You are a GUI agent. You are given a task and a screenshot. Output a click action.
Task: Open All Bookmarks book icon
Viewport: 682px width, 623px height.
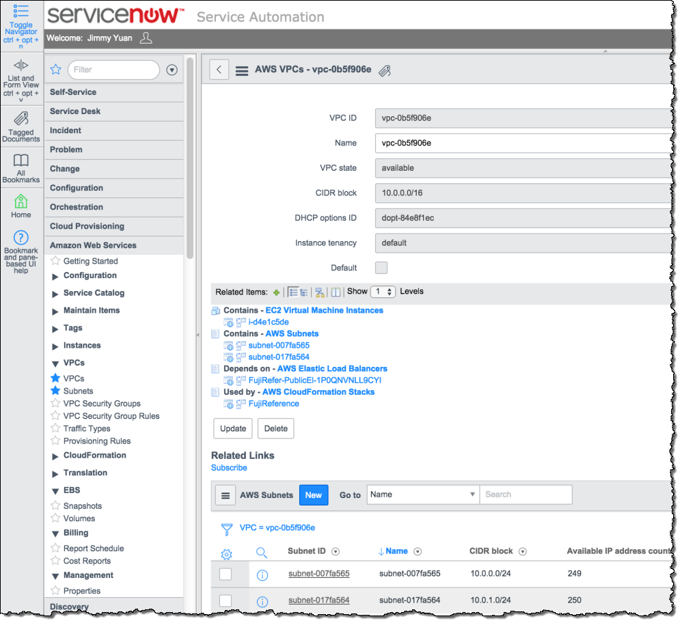[21, 160]
